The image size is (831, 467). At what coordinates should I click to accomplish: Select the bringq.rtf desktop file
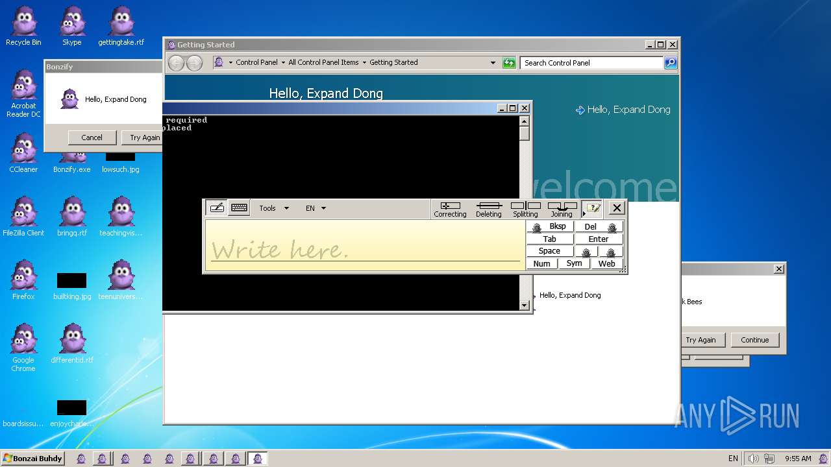[72, 217]
